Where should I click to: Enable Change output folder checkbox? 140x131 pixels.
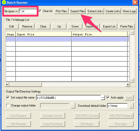(x=8, y=105)
